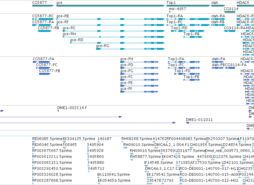Click EST EK047426.5prime
The image size is (254, 185).
point(178,157)
